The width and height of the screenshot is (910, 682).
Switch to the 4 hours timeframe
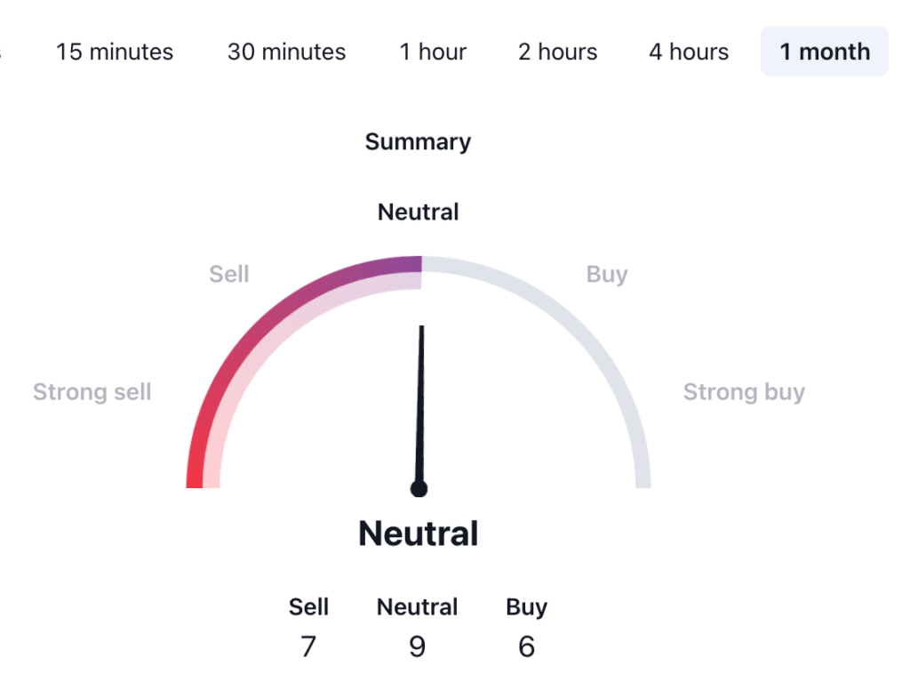(x=689, y=52)
